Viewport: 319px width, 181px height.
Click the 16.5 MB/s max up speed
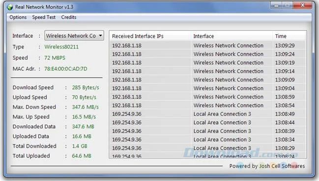84,117
